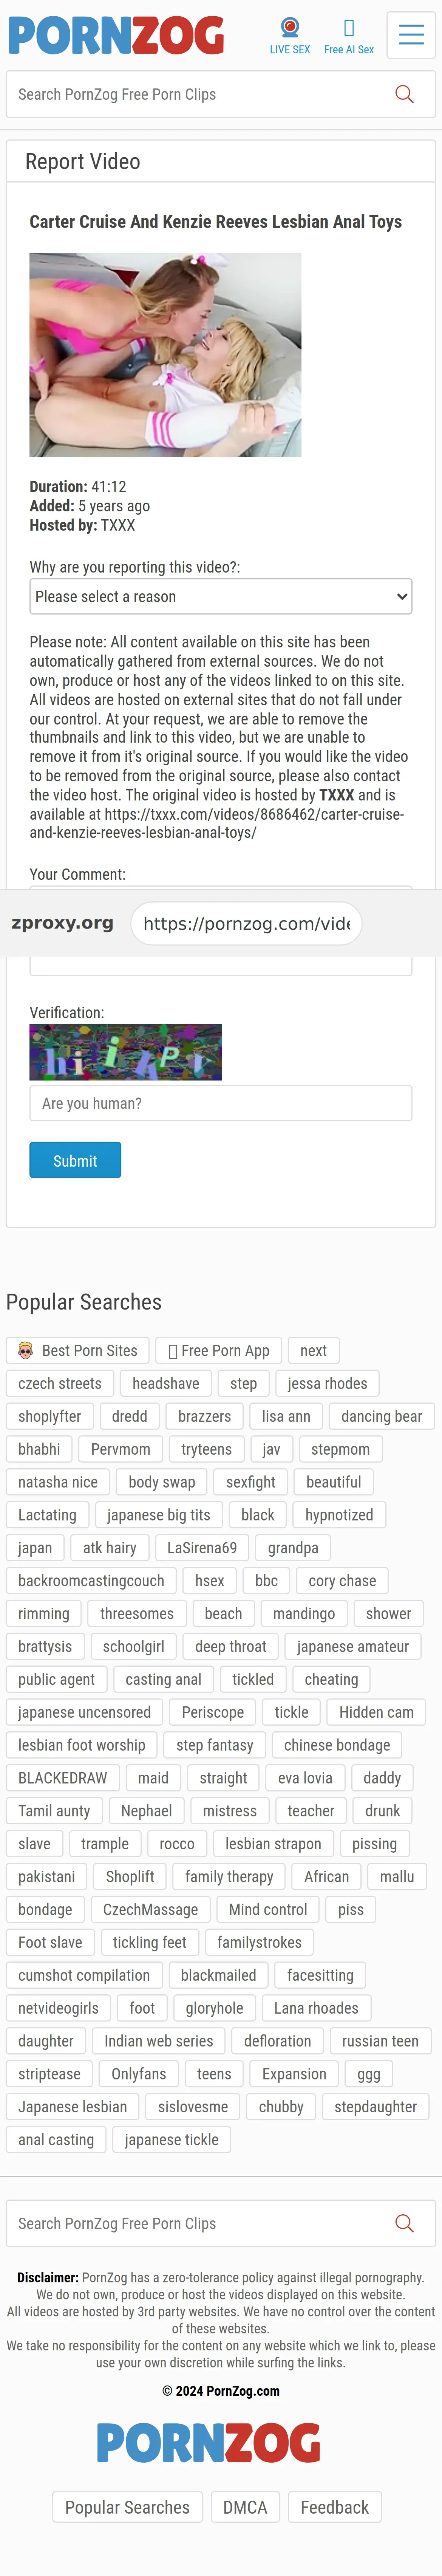Screen dimensions: 442x2576
Task: Click the magnifier icon in bottom search bar
Action: coord(404,2223)
